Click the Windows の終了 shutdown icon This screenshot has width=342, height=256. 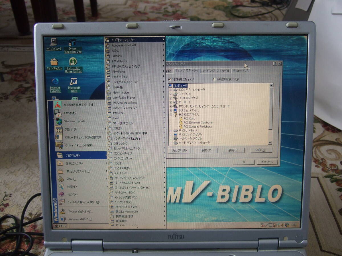click(x=63, y=219)
